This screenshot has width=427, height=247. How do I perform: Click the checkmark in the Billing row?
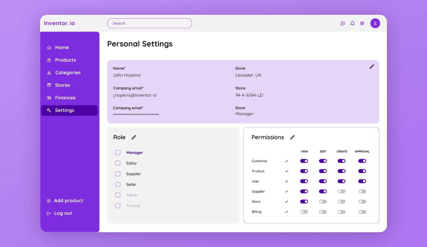(x=286, y=212)
